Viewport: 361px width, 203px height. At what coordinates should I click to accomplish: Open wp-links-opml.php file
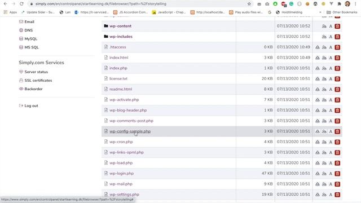pos(126,152)
